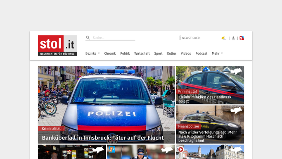
Task: Open Banküberfall in Innsbruck headline
Action: [x=103, y=138]
